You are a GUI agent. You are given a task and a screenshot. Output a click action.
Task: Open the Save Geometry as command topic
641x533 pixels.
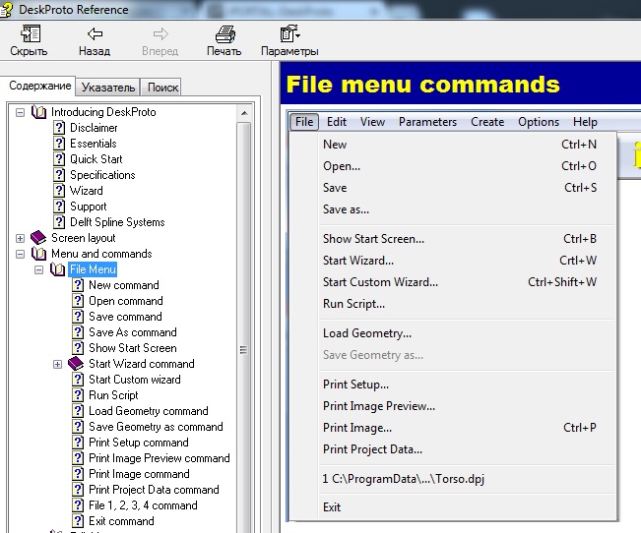pyautogui.click(x=156, y=427)
